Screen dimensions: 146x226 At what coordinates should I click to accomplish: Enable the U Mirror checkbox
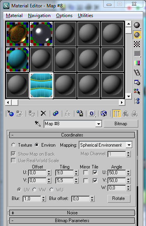click(86, 173)
